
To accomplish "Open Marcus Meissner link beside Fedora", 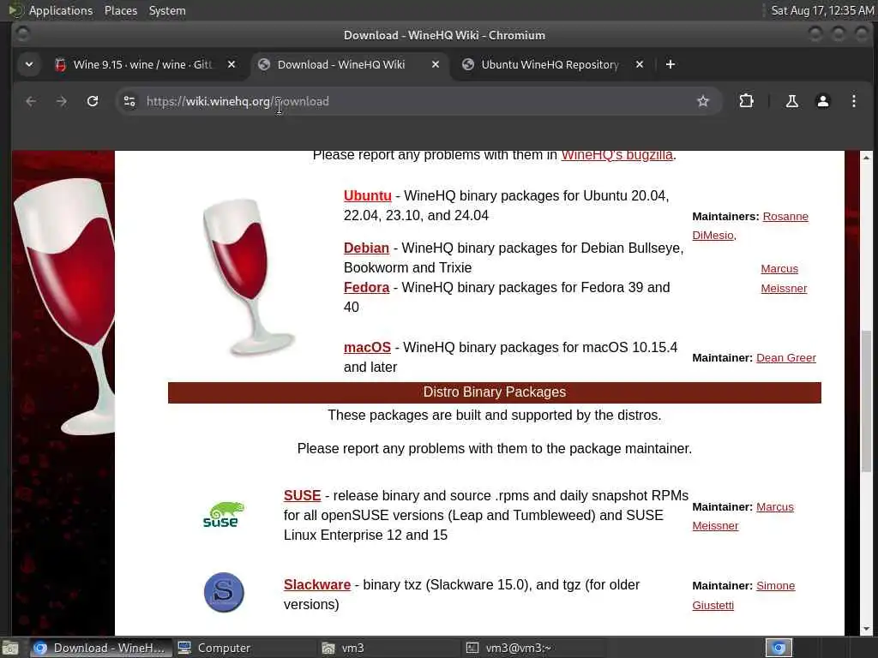I will coord(784,278).
